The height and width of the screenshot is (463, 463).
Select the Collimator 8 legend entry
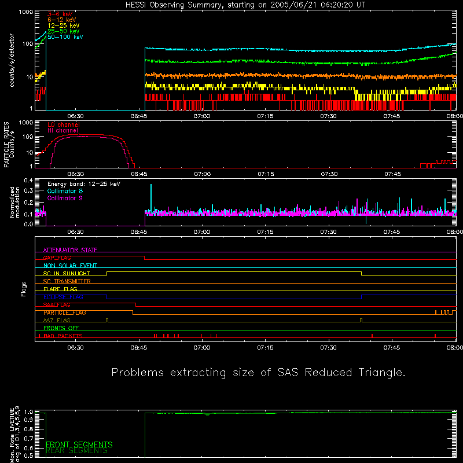[65, 191]
